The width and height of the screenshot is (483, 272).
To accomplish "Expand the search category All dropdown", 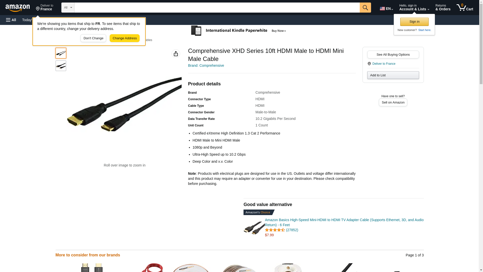I will (68, 8).
